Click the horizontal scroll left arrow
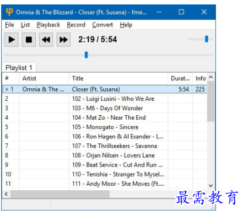 (x=6, y=194)
